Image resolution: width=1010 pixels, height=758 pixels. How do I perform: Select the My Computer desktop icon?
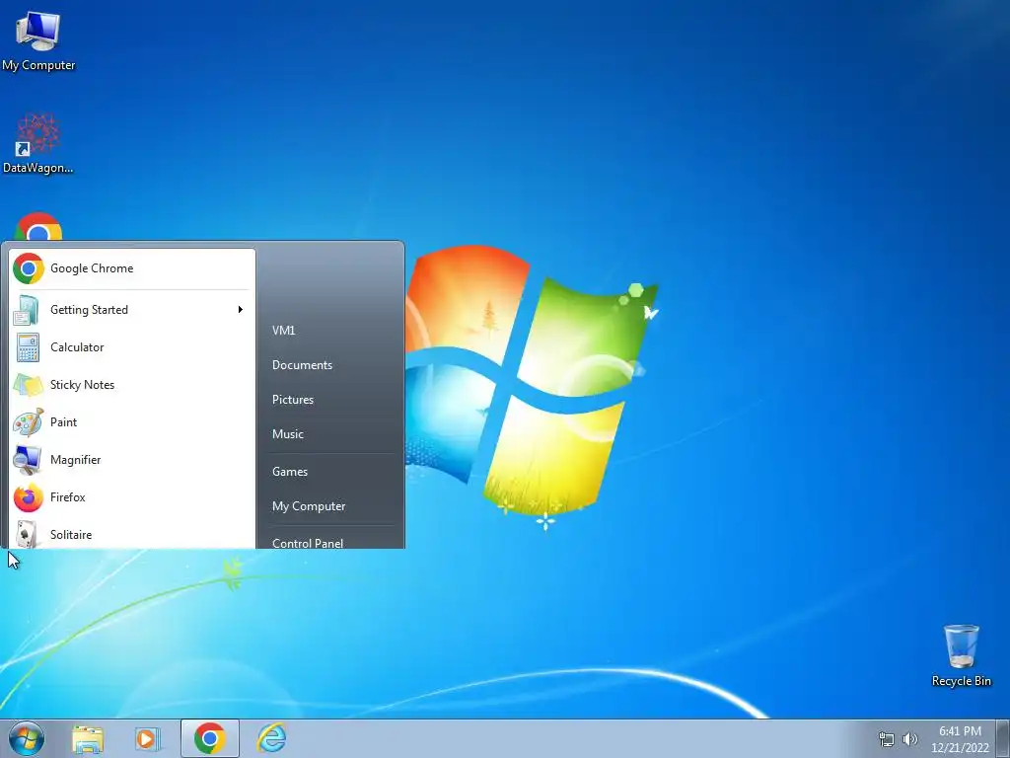(x=38, y=40)
